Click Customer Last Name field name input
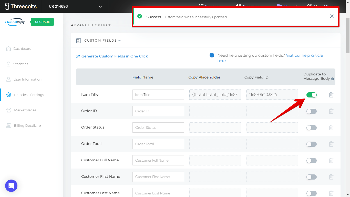 pyautogui.click(x=158, y=193)
